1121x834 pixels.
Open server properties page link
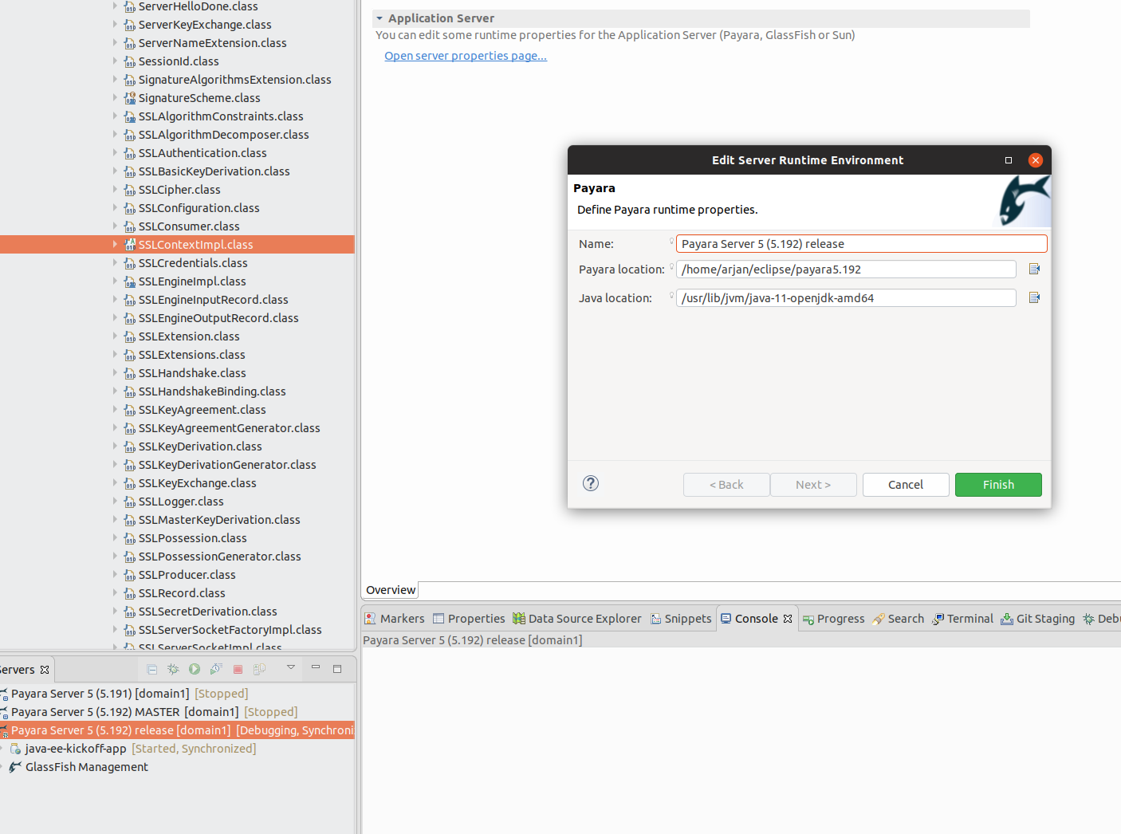[x=466, y=56]
